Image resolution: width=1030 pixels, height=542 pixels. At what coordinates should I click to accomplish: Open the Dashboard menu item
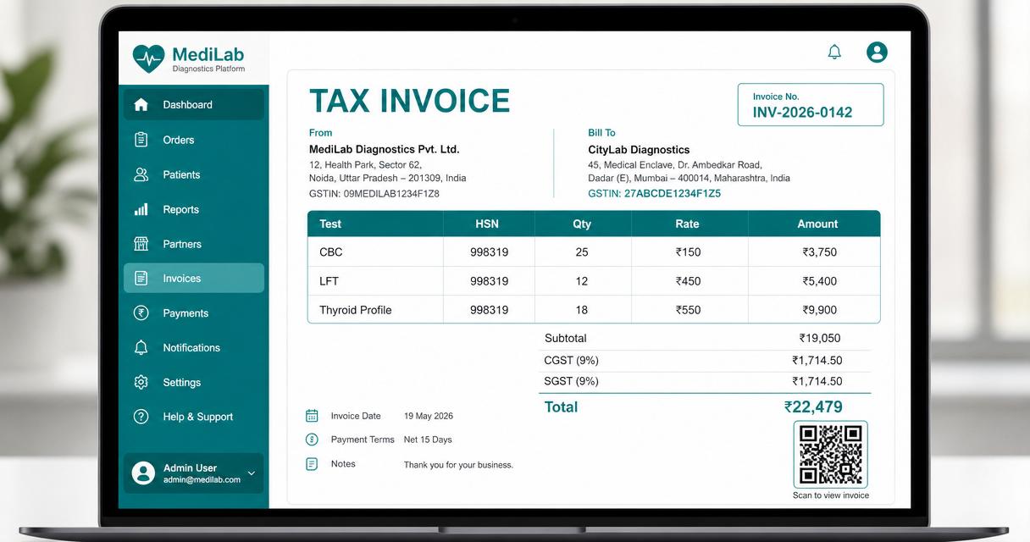[x=194, y=105]
